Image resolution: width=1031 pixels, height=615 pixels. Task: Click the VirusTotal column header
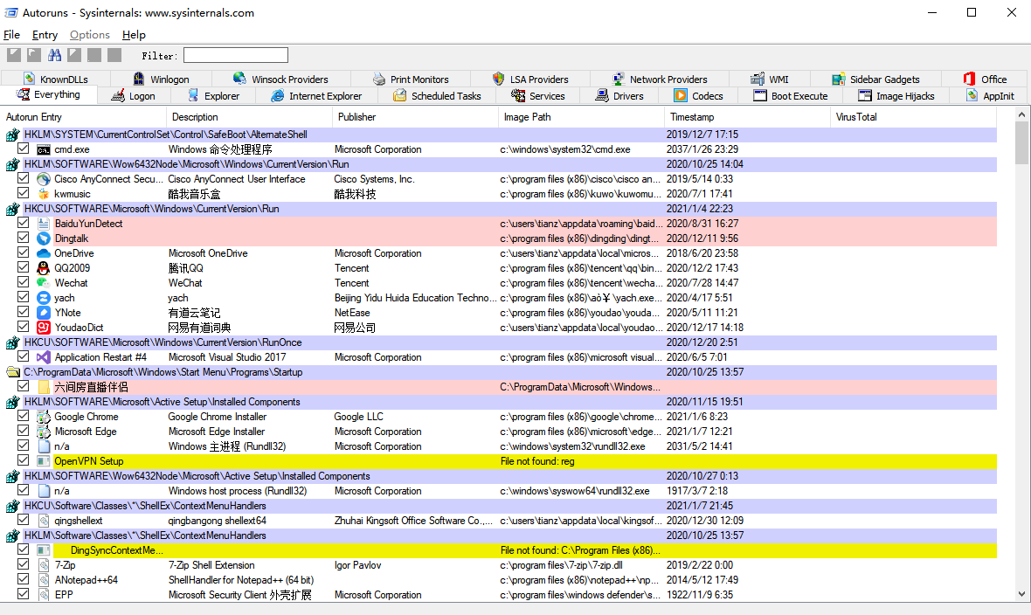coord(914,117)
